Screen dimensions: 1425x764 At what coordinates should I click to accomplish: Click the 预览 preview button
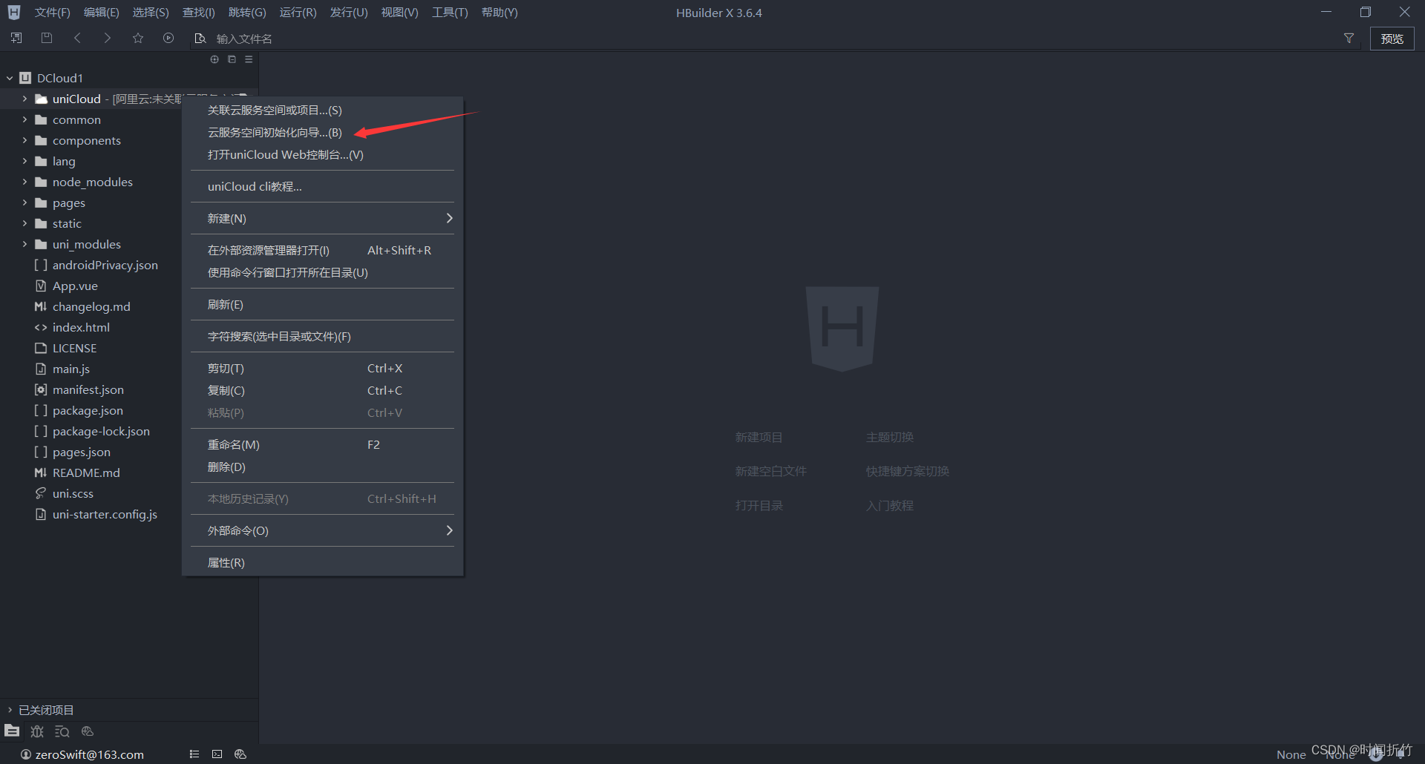coord(1392,39)
